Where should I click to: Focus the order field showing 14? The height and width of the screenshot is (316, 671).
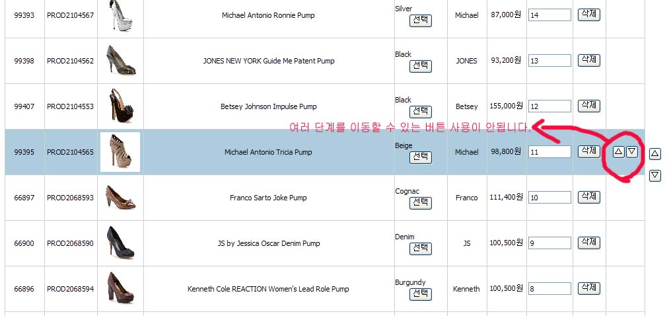point(549,15)
